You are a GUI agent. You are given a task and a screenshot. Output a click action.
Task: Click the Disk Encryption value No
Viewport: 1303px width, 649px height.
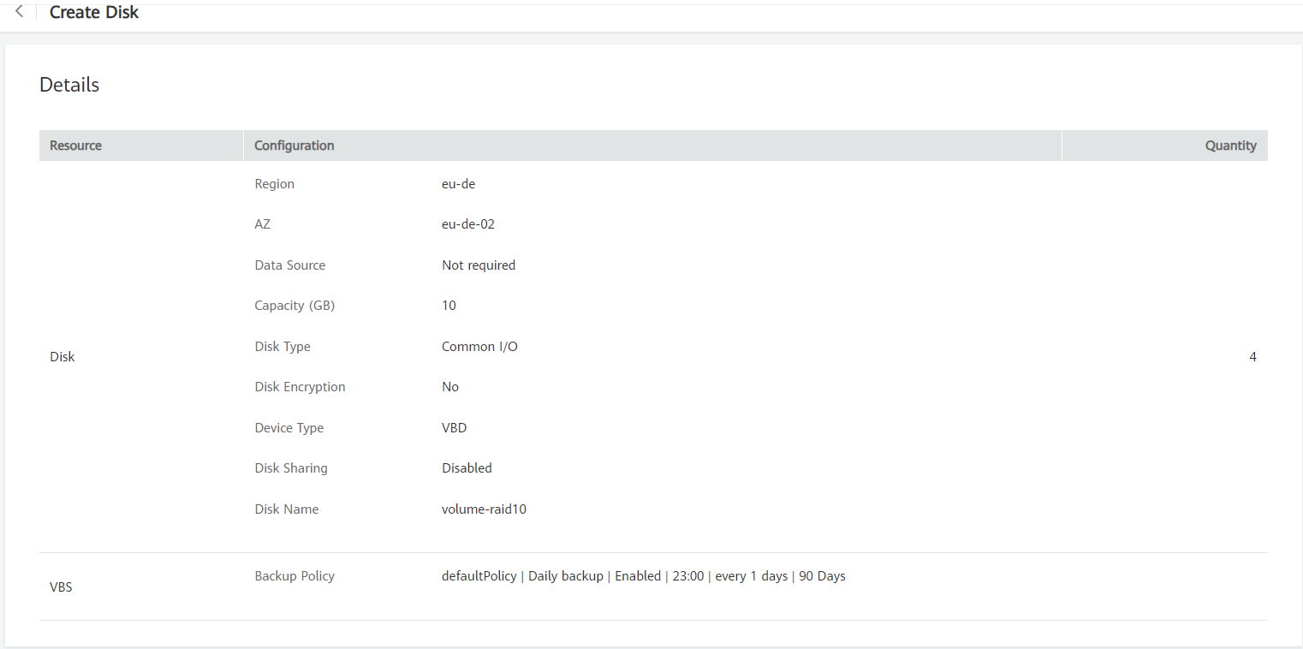pyautogui.click(x=450, y=386)
